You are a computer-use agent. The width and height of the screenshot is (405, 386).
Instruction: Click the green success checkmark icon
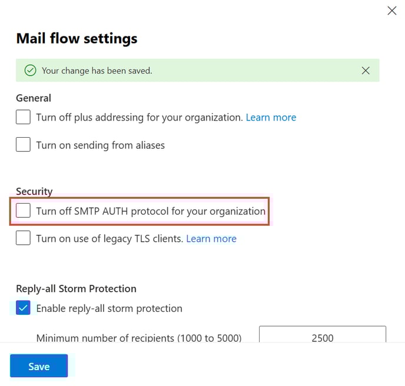[30, 71]
